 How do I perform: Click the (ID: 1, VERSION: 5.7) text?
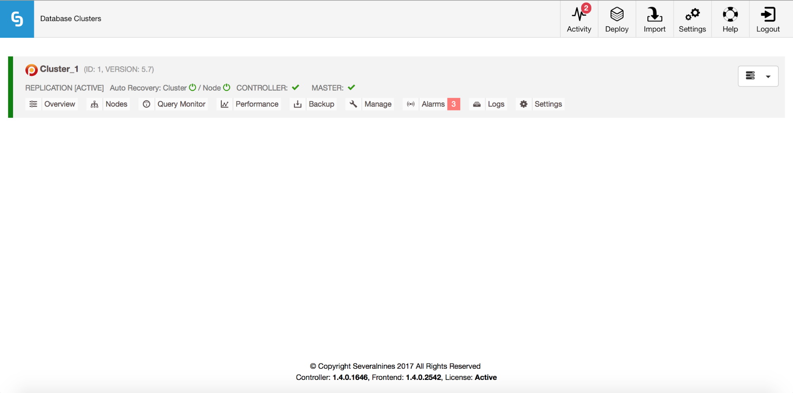point(119,69)
